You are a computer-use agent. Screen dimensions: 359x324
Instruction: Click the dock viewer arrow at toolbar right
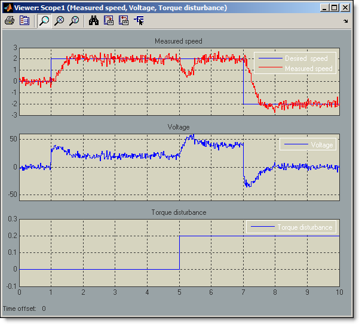tap(346, 21)
